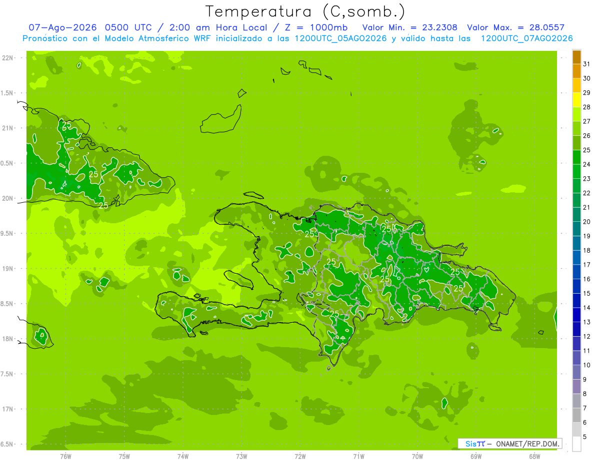Click the '17N' latitude axis label

[x=8, y=409]
